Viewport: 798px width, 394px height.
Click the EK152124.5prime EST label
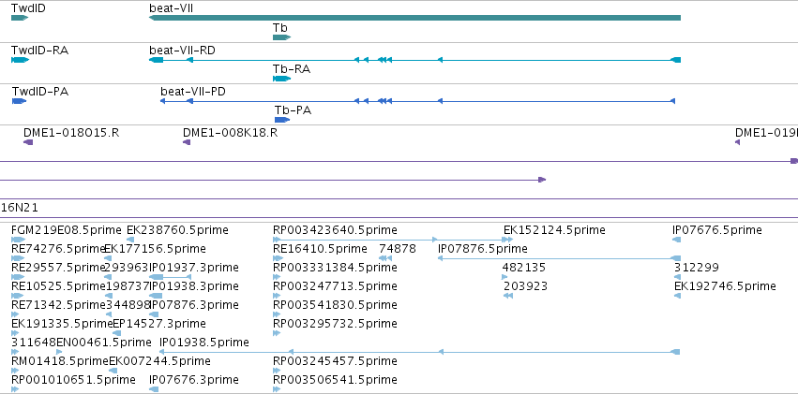[554, 230]
